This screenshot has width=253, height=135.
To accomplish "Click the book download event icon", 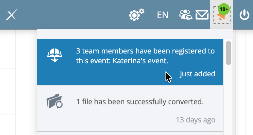I will point(55,55).
